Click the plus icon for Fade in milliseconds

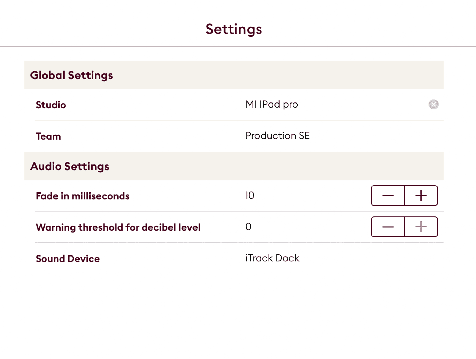point(421,195)
